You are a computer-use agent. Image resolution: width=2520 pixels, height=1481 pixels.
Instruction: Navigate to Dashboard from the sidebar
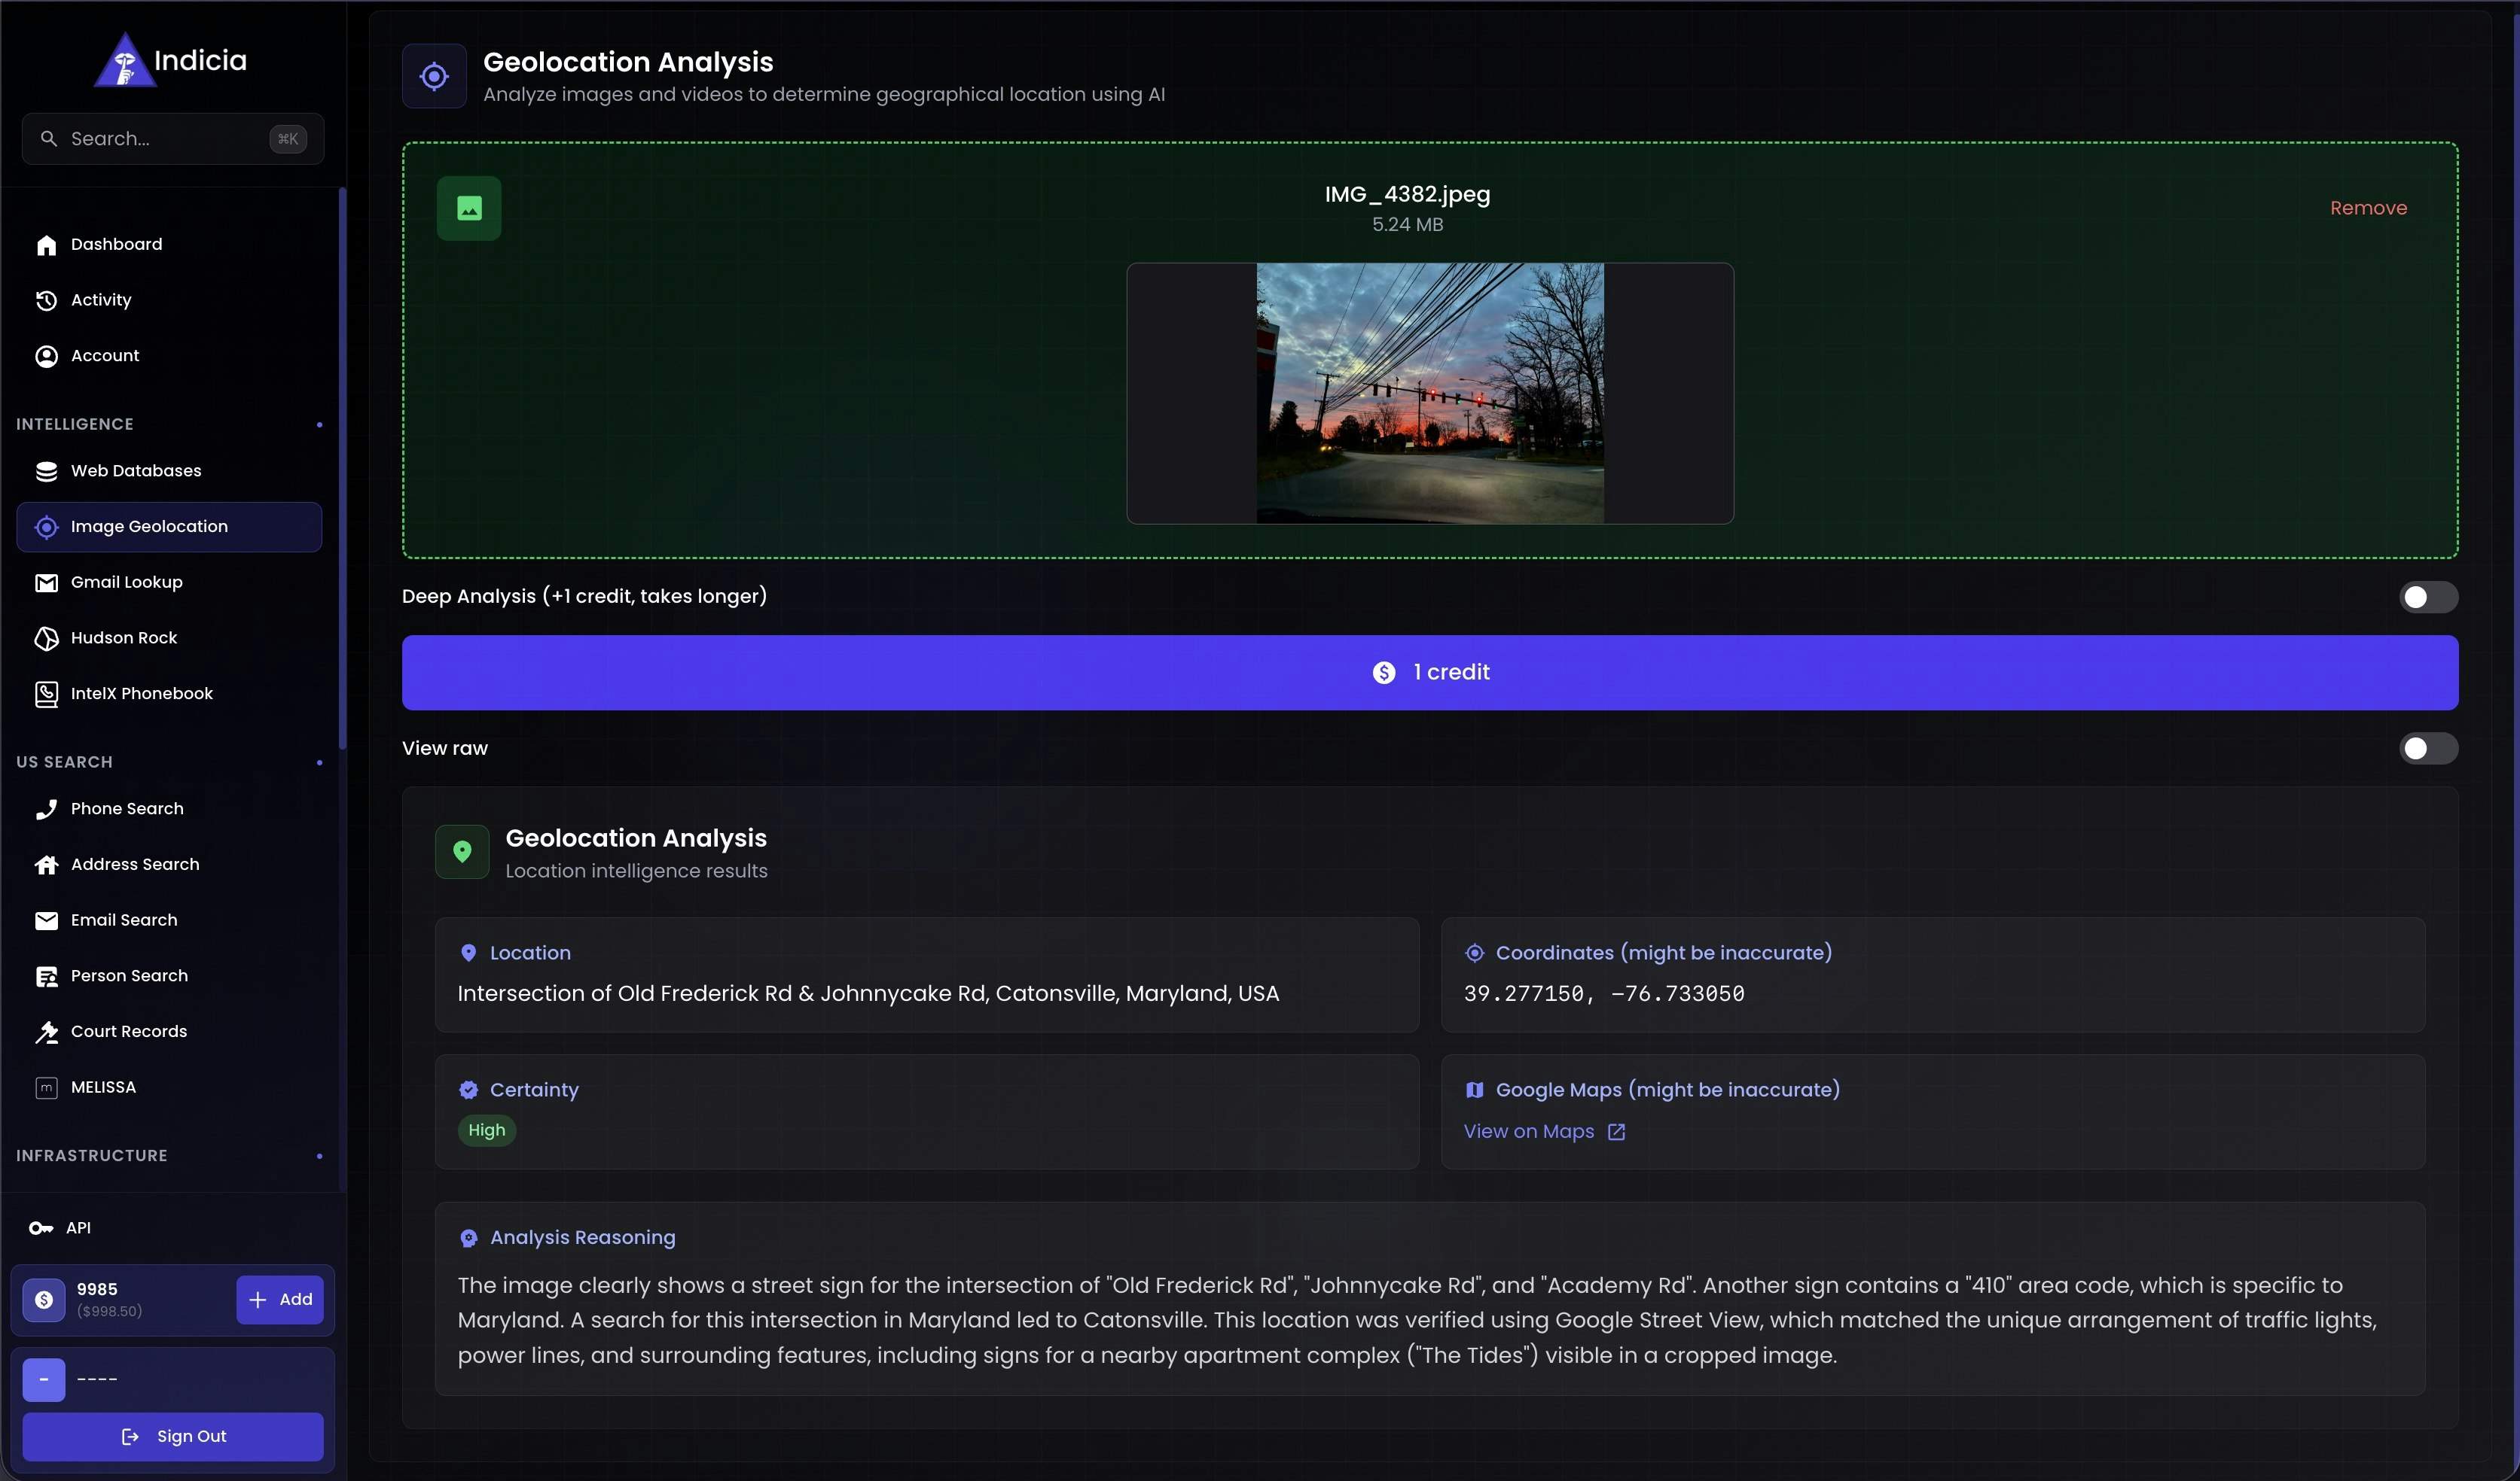[116, 244]
